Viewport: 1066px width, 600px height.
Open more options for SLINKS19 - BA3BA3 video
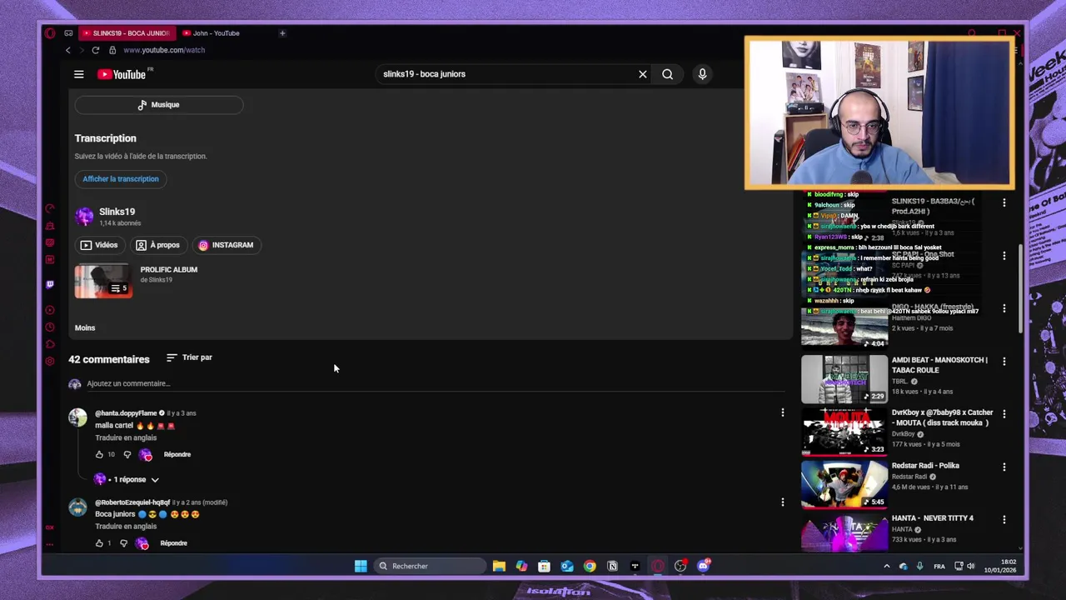(1004, 203)
